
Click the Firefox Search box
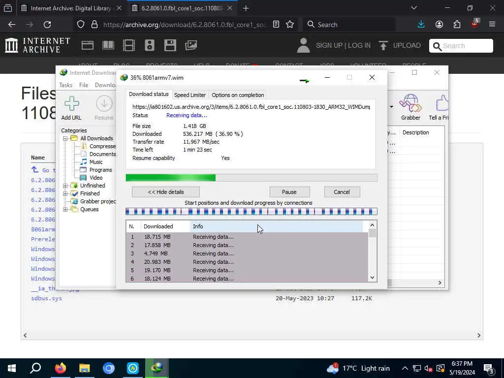pos(349,25)
